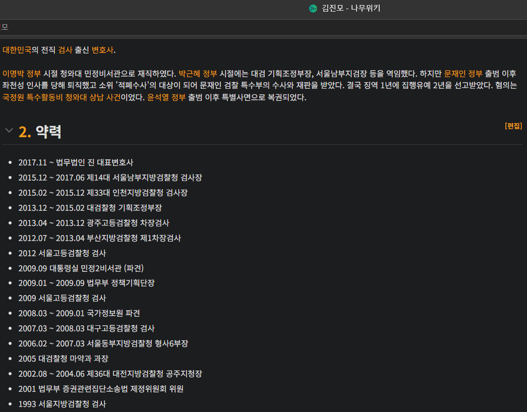This screenshot has height=412, width=527.
Task: Click the namuwiki favicon in tab title
Action: coord(313,9)
